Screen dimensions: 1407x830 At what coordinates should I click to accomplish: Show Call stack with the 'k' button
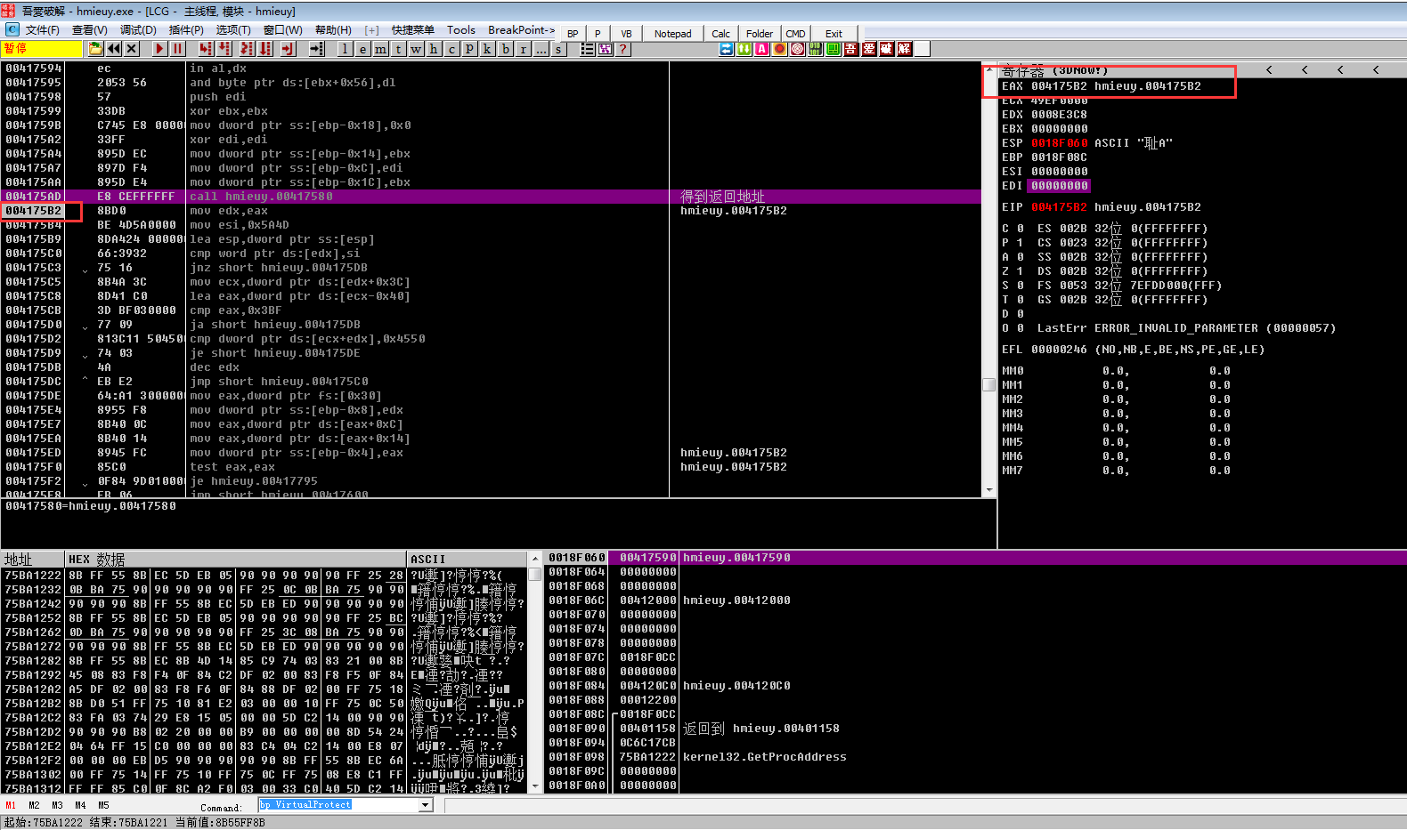pyautogui.click(x=487, y=49)
